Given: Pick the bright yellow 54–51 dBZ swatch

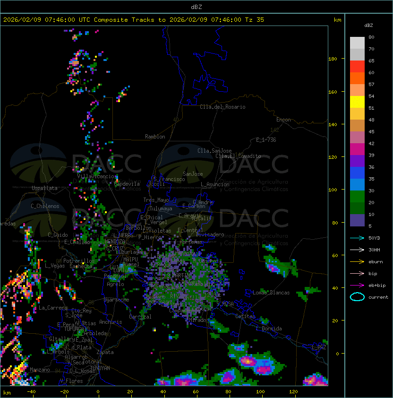Looking at the screenshot, I should click(x=357, y=102).
